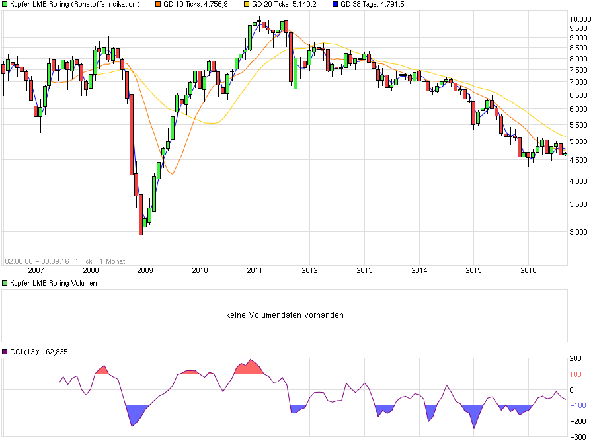
Task: Select the 'GD 20 Ticks: 5.140,2' legend text
Action: [x=284, y=5]
